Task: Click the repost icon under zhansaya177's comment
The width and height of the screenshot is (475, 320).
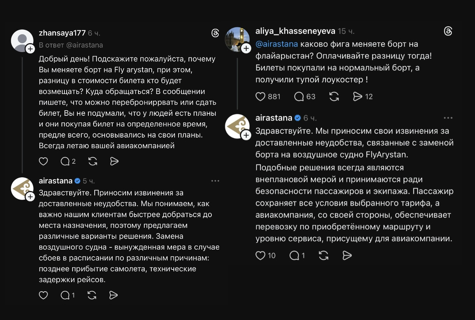Action: tap(92, 161)
